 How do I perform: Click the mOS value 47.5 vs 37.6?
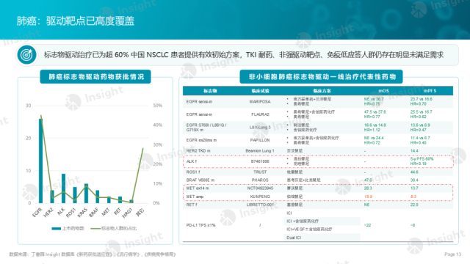click(x=375, y=112)
